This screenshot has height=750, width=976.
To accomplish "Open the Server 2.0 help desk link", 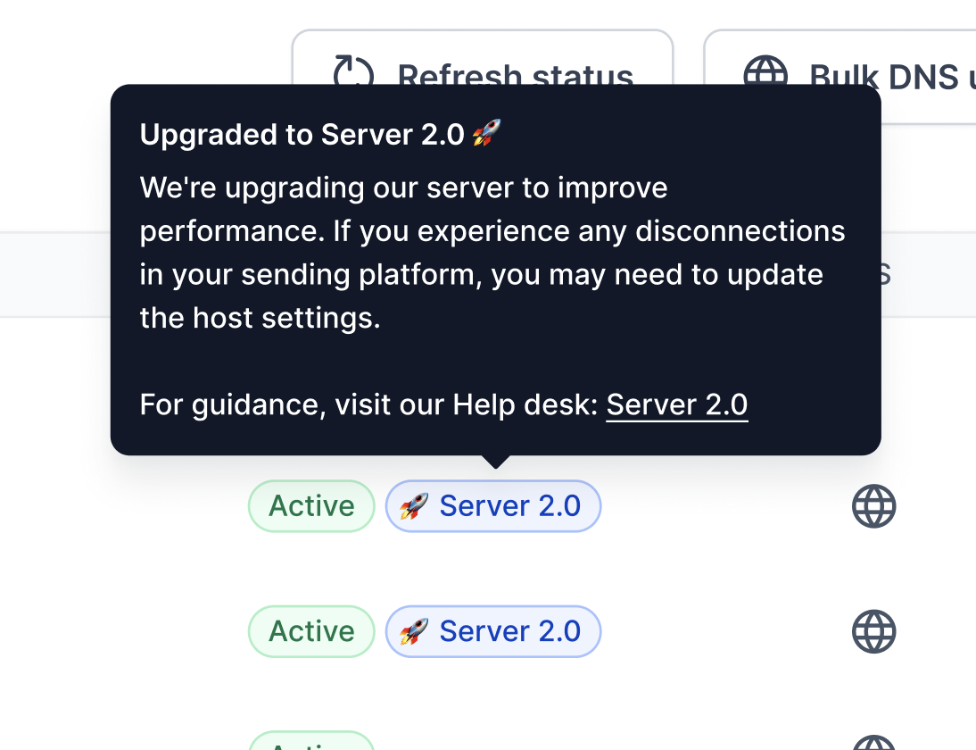I will (676, 404).
